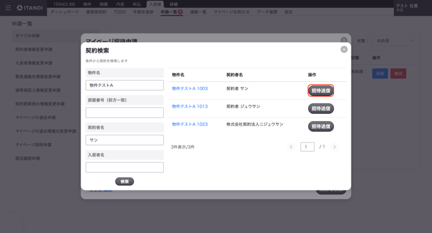Click the page number box
Viewport: 432px width, 233px height.
tap(308, 147)
